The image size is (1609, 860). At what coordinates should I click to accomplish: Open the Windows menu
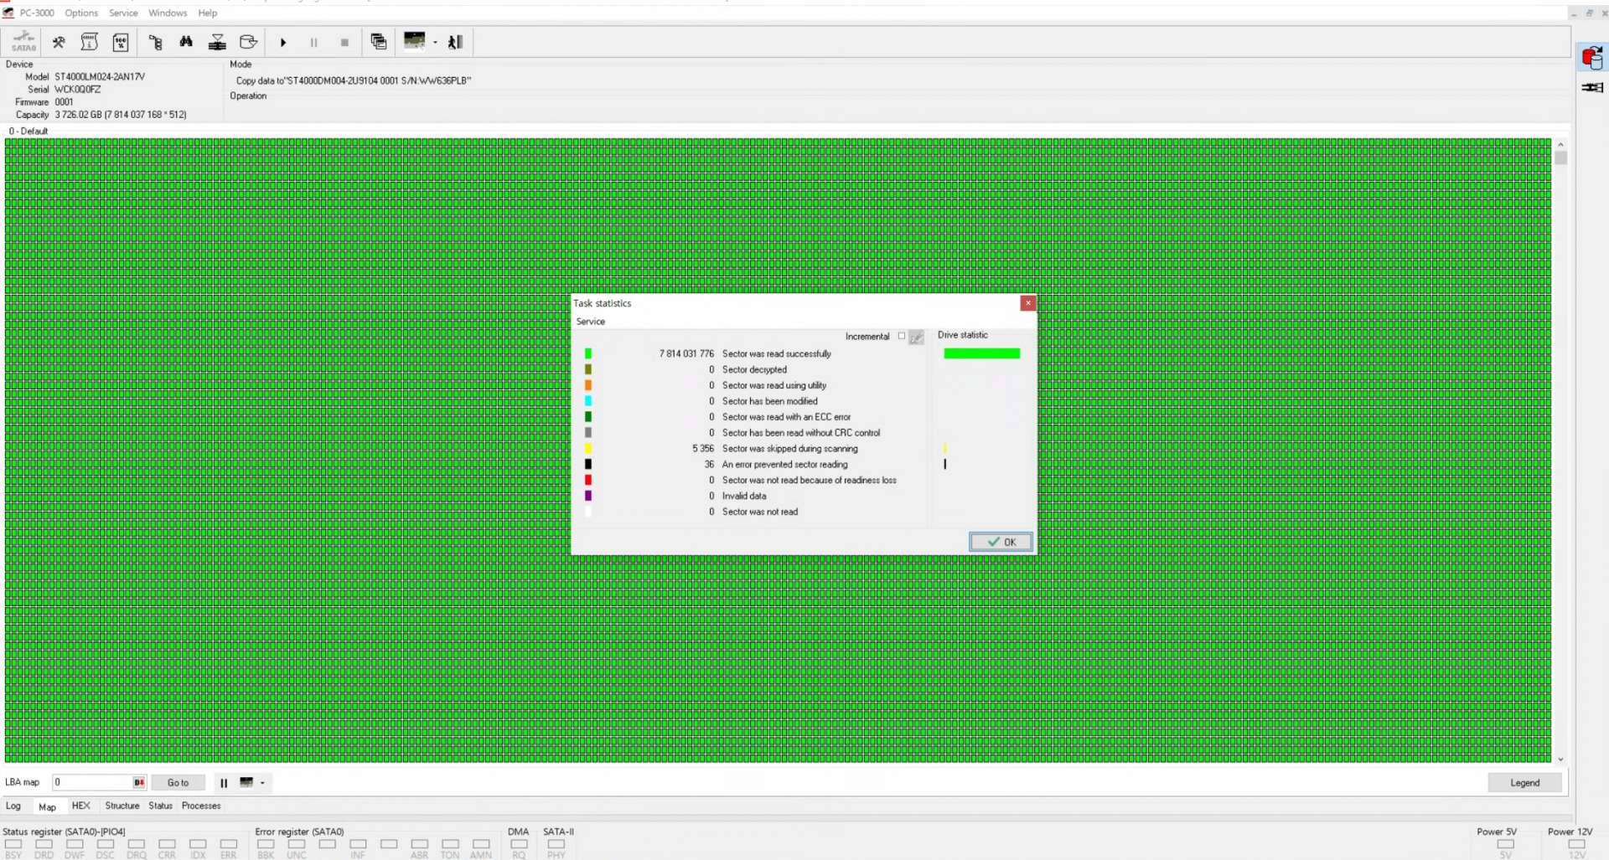click(168, 13)
